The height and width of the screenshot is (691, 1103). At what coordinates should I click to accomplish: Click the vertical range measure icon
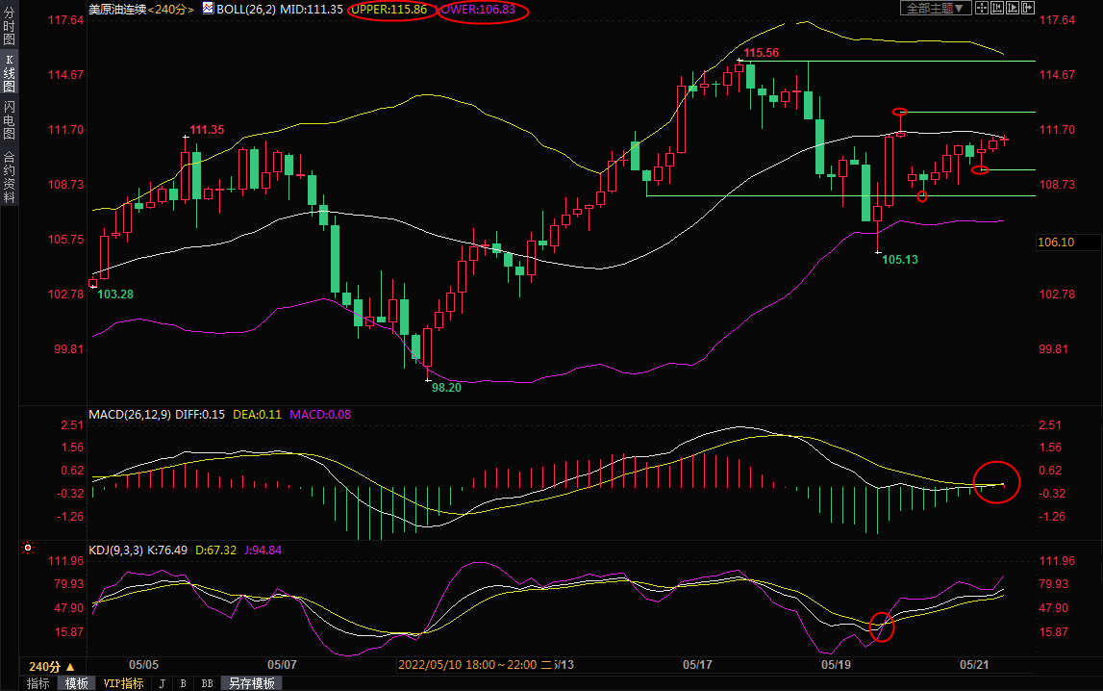998,9
